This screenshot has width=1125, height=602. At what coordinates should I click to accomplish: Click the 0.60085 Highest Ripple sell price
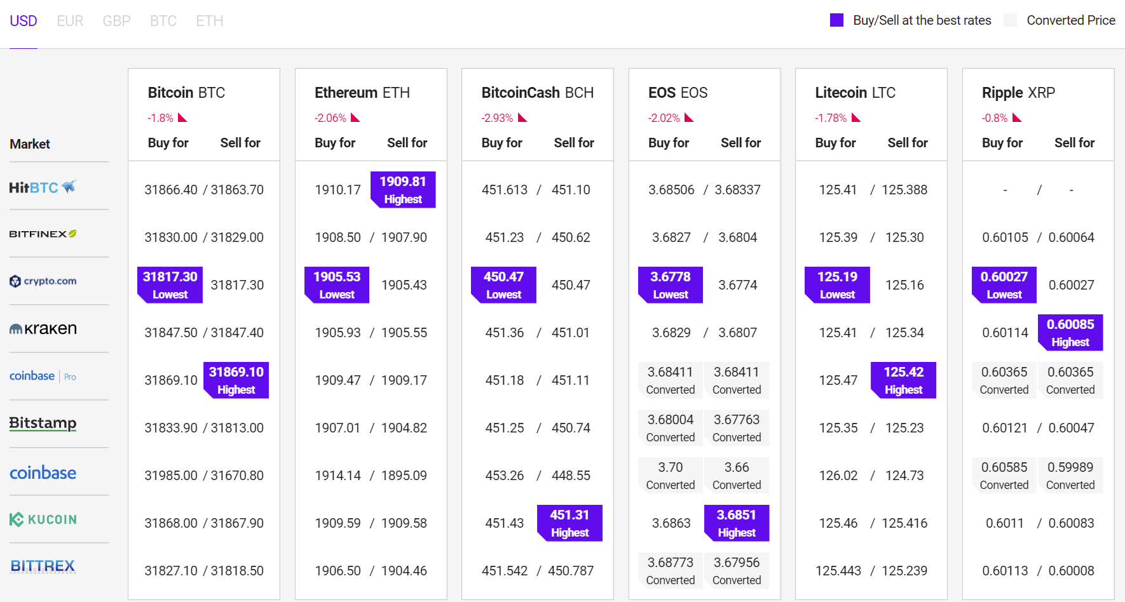coord(1070,332)
